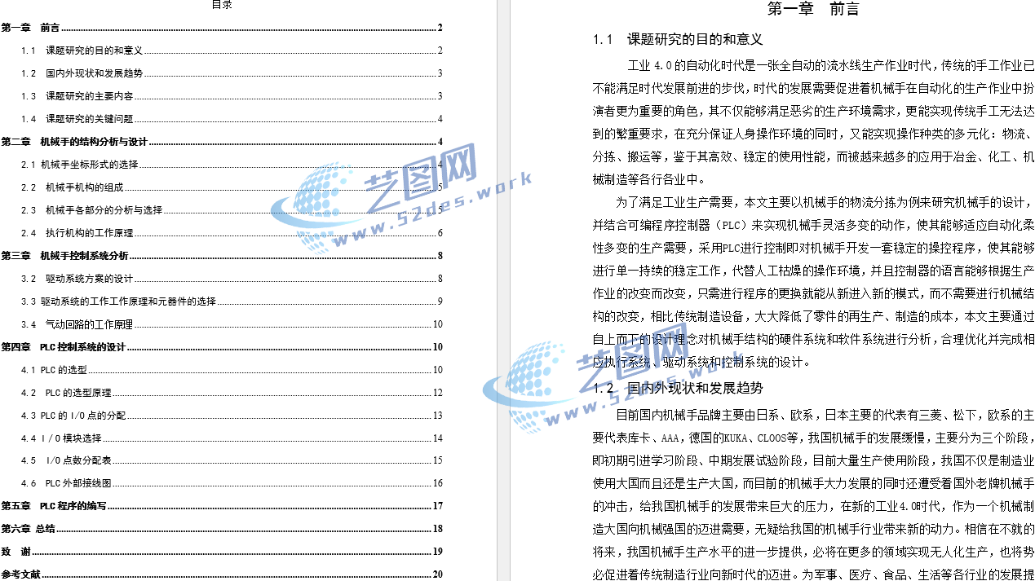Go to contents entry 4.1 PLC的选型
The width and height of the screenshot is (1035, 581).
tap(232, 370)
